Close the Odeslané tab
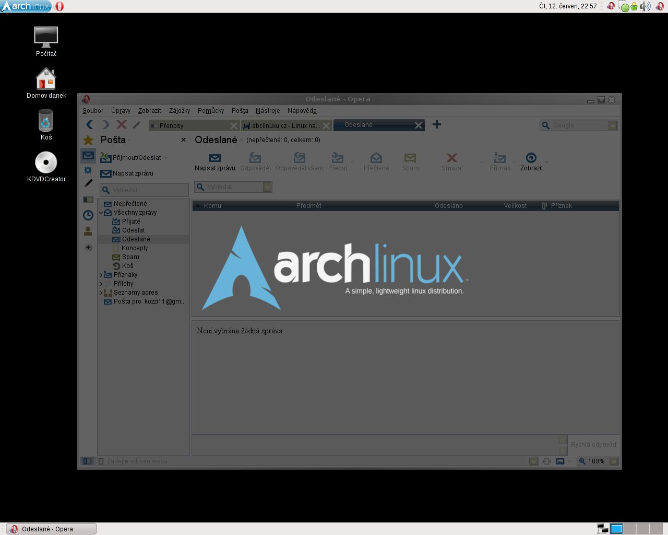This screenshot has width=668, height=535. pyautogui.click(x=418, y=125)
